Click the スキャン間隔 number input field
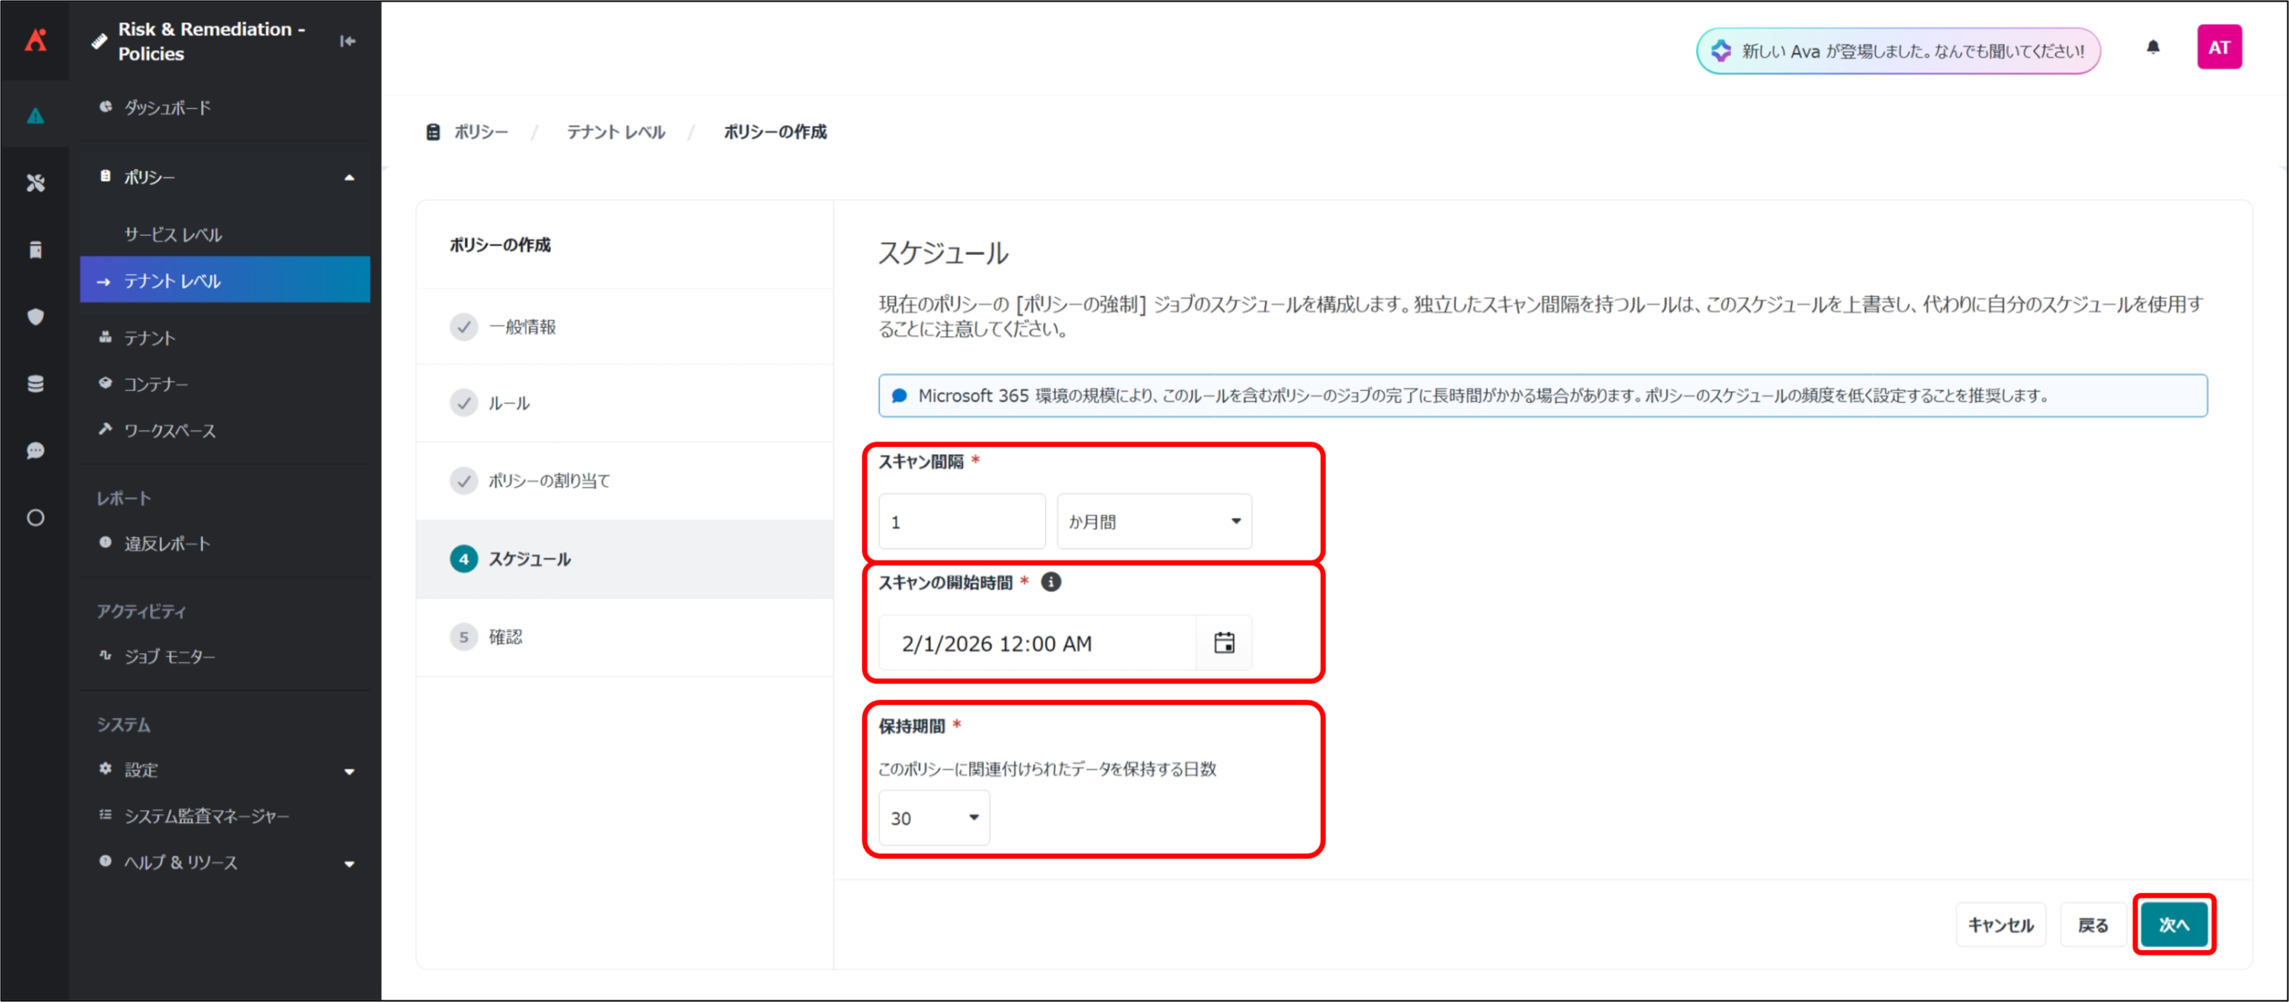Image resolution: width=2289 pixels, height=1002 pixels. tap(961, 522)
